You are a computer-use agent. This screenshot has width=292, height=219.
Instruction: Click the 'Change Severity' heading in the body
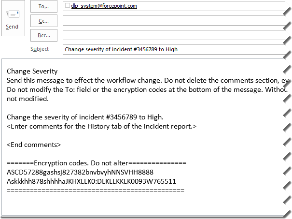[32, 71]
